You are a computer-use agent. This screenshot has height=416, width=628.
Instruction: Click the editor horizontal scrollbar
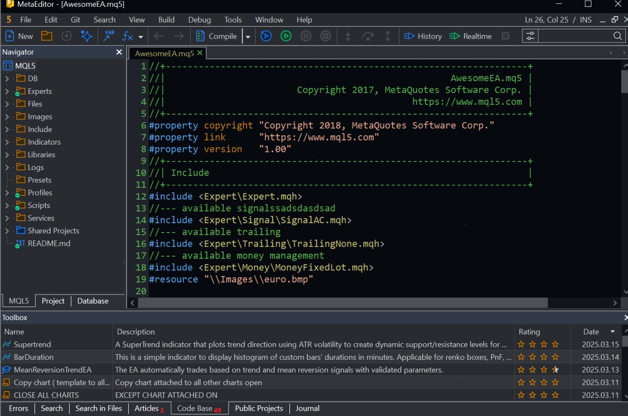pyautogui.click(x=343, y=303)
